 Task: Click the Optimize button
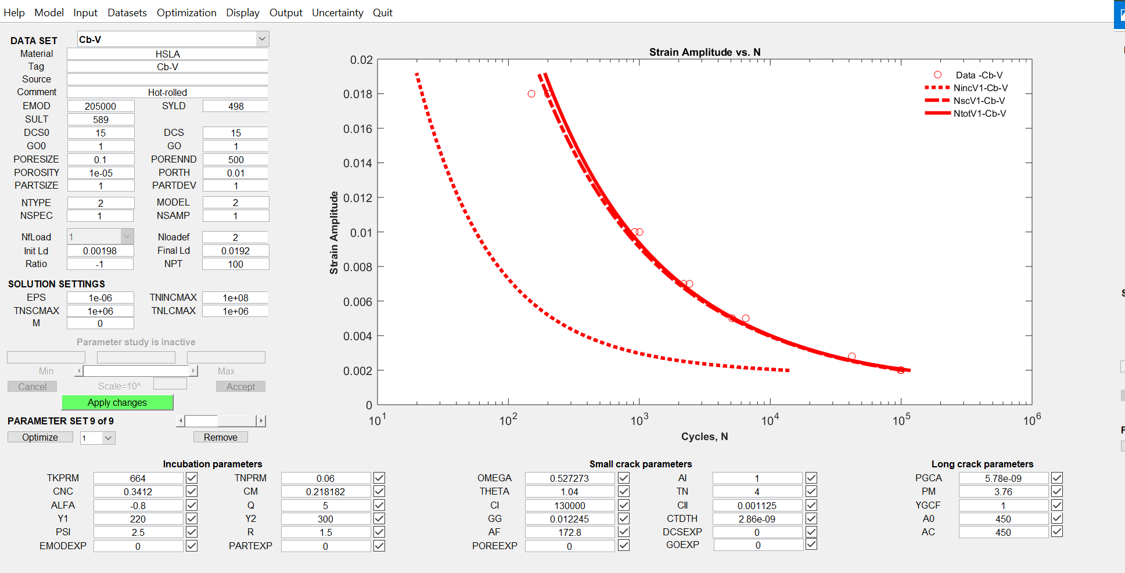[x=40, y=437]
